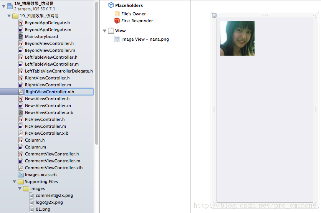Click the BeyondAppDelegate.h header icon
The image size is (321, 213).
(21, 23)
